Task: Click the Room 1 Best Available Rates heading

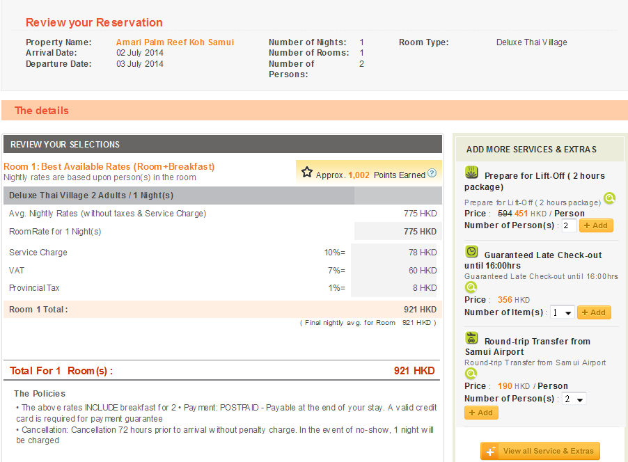Action: coord(109,166)
